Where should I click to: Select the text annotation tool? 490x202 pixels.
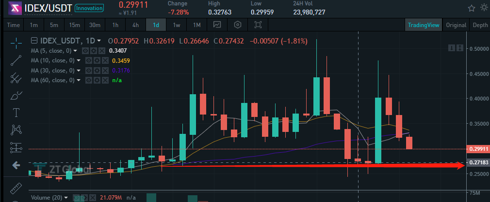click(x=16, y=113)
